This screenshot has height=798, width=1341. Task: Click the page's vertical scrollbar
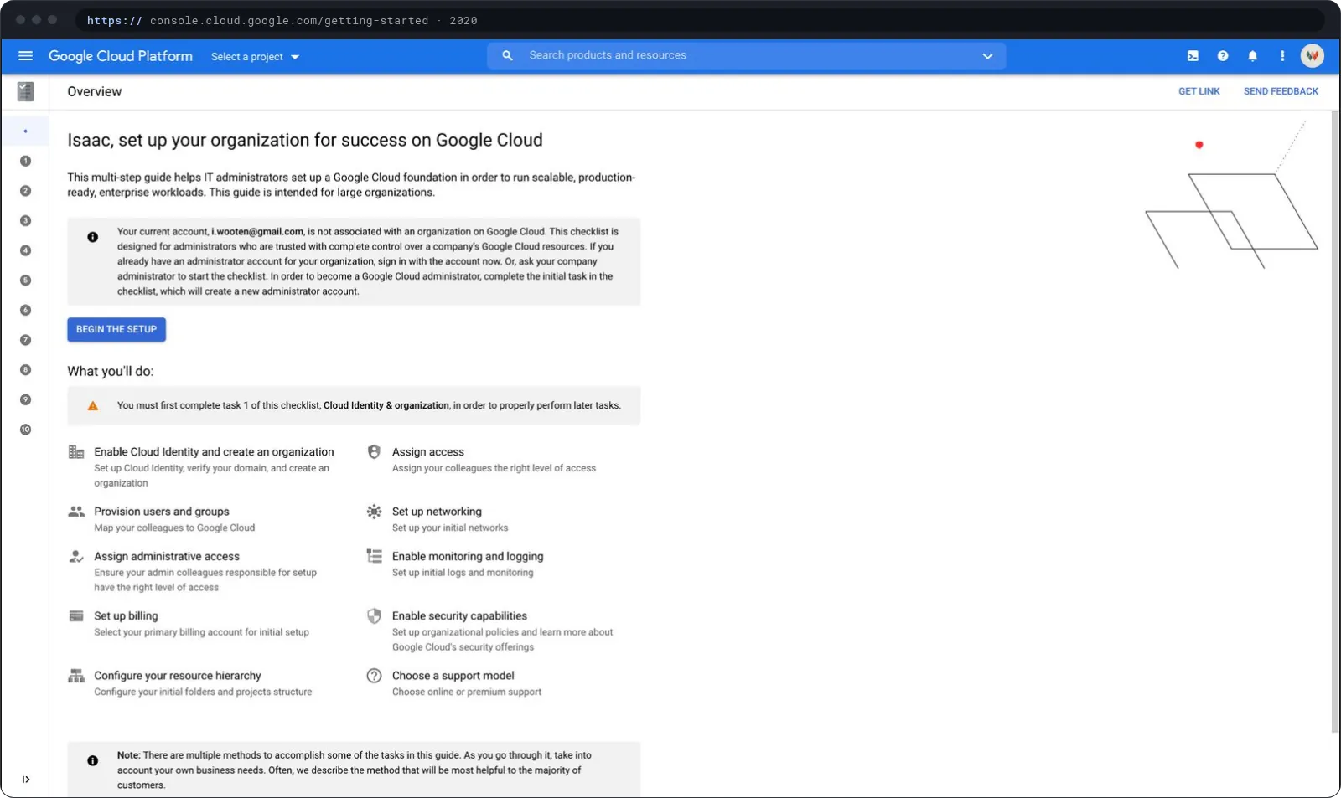(x=1335, y=421)
